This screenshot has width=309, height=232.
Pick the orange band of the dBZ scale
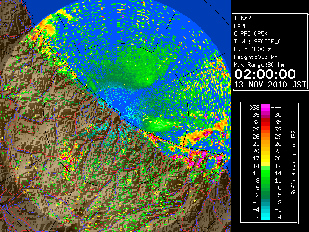(x=266, y=137)
